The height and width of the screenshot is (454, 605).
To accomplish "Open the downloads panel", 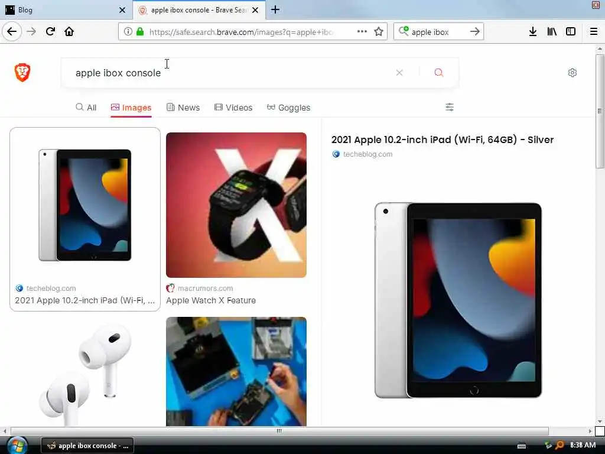I will [533, 32].
